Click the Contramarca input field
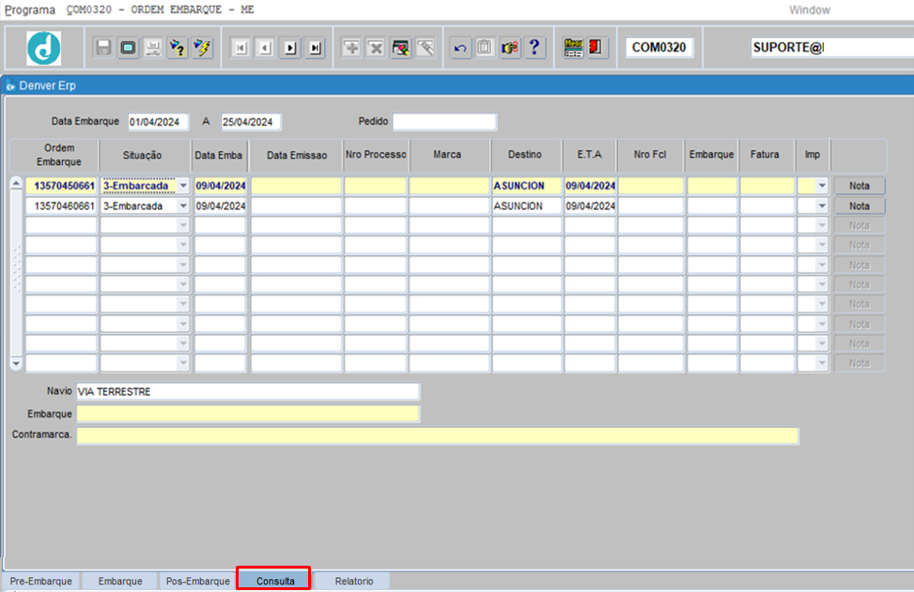 coord(437,435)
